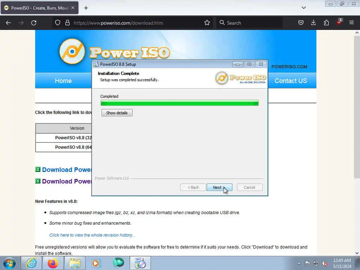The image size is (360, 270).
Task: Click the Firefox taskbar icon
Action: 53,263
